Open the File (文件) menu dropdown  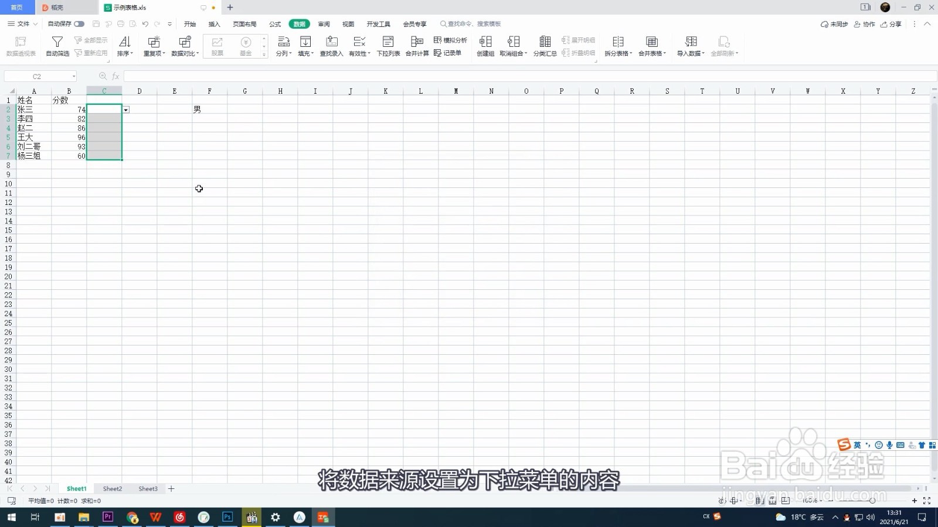pos(22,24)
